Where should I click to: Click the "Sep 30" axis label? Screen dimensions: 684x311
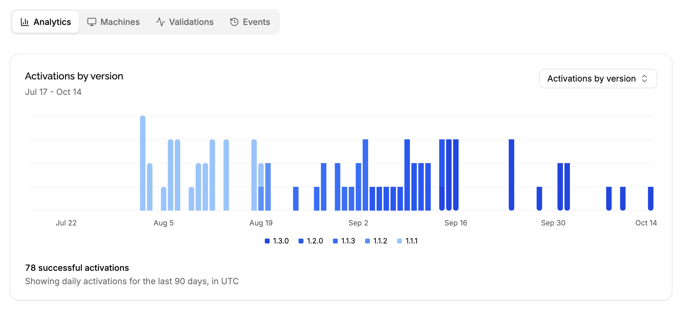click(x=553, y=223)
